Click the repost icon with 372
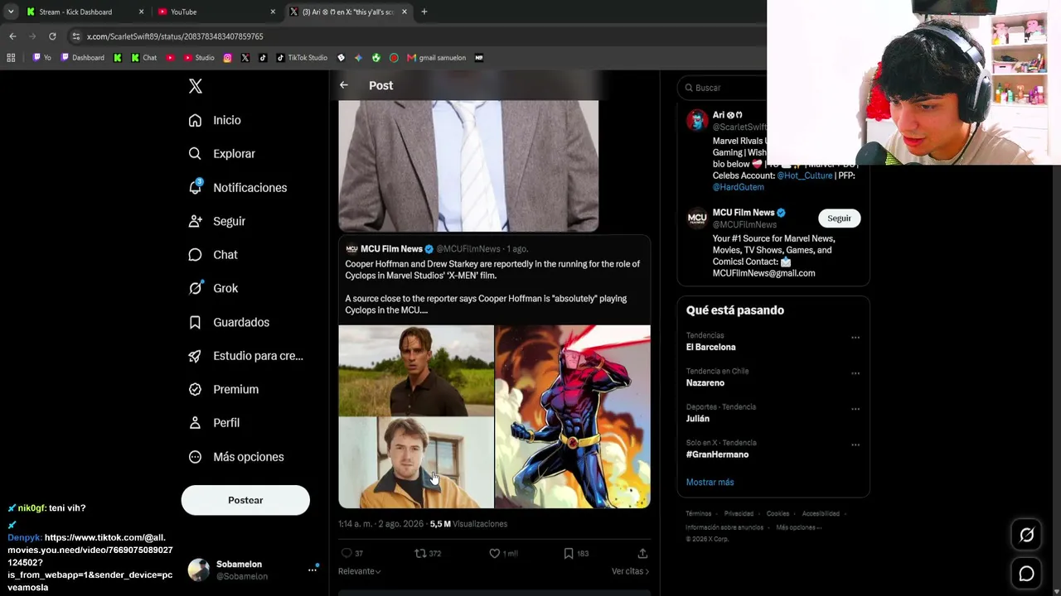This screenshot has height=596, width=1061. [x=420, y=553]
